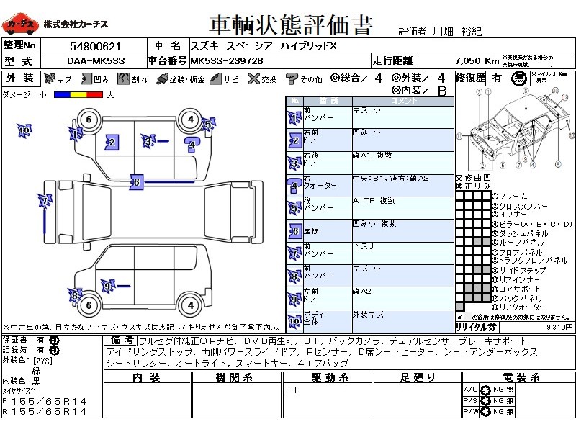Click the No. 10 icon in the ボディ全体 row
Image resolution: width=576 pixels, height=432 pixels.
(294, 322)
